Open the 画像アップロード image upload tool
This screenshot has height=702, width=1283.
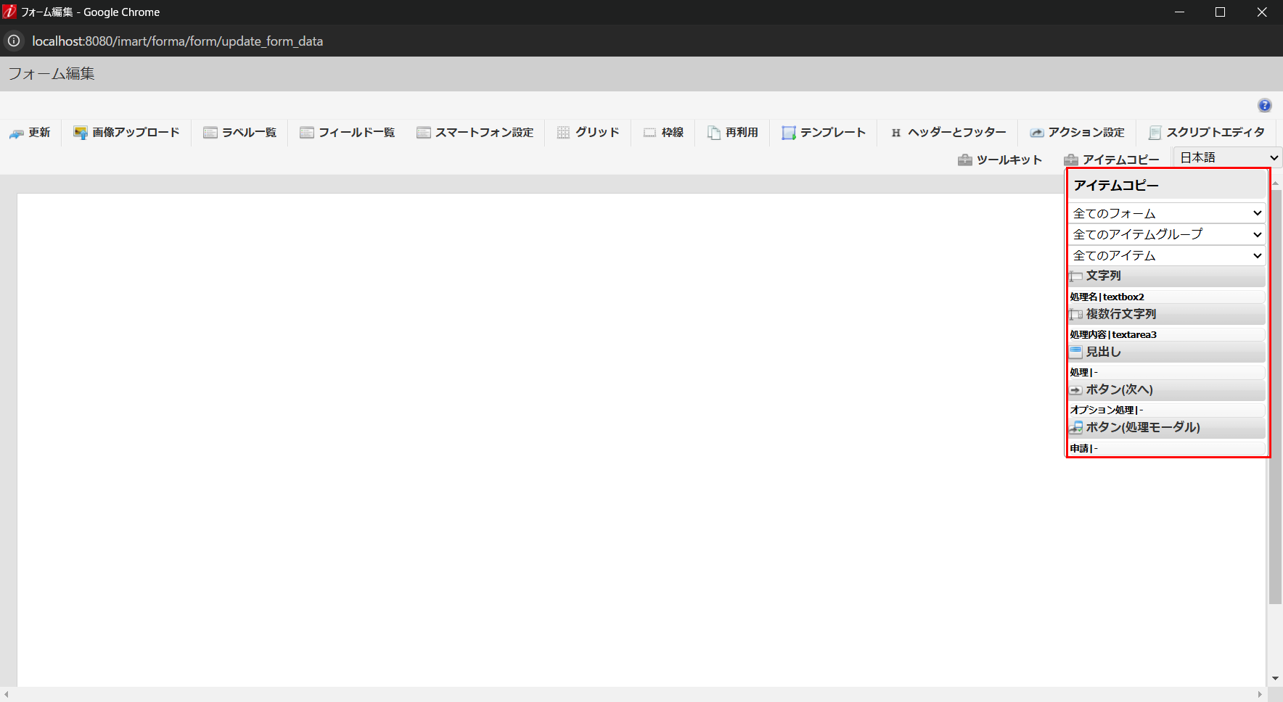(126, 132)
